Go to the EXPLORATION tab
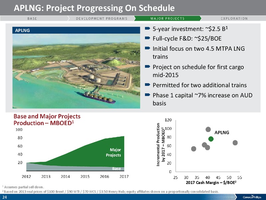 coord(234,18)
